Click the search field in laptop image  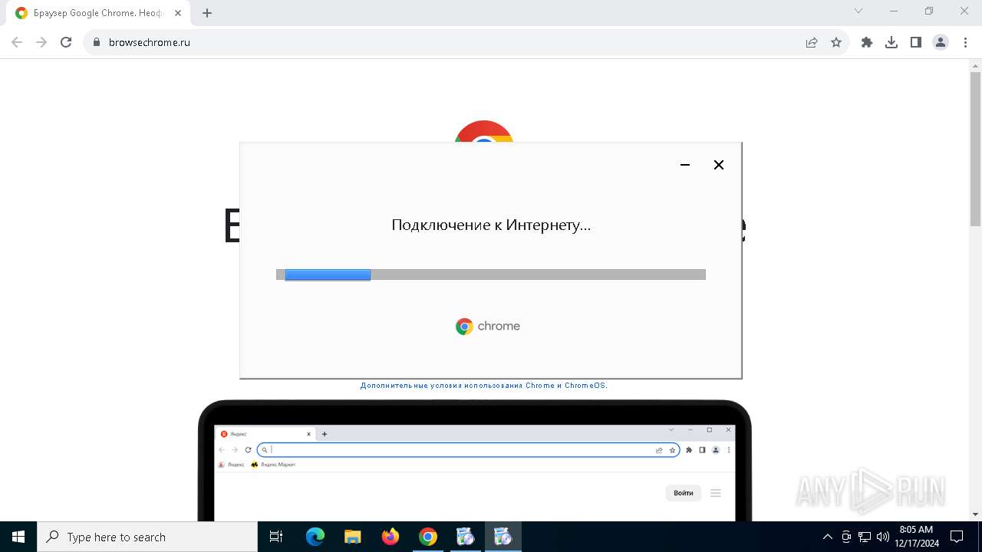[468, 450]
